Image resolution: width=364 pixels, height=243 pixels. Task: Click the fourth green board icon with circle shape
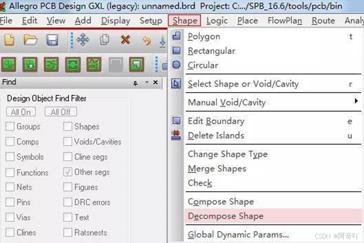(73, 64)
